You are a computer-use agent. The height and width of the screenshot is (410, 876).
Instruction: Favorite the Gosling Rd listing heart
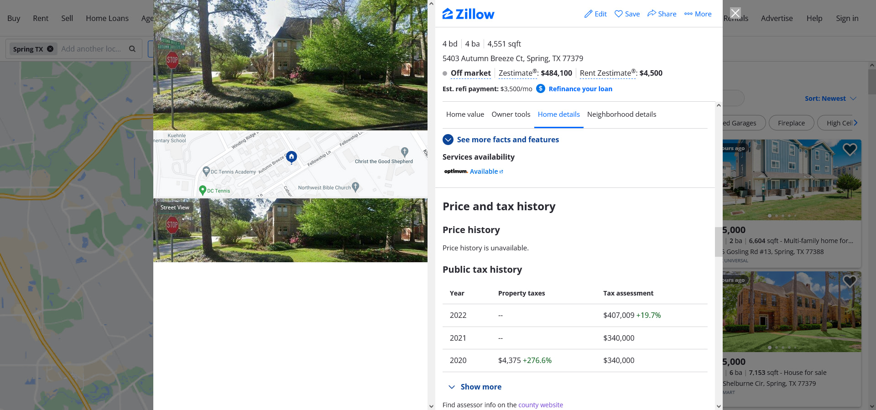click(x=849, y=149)
